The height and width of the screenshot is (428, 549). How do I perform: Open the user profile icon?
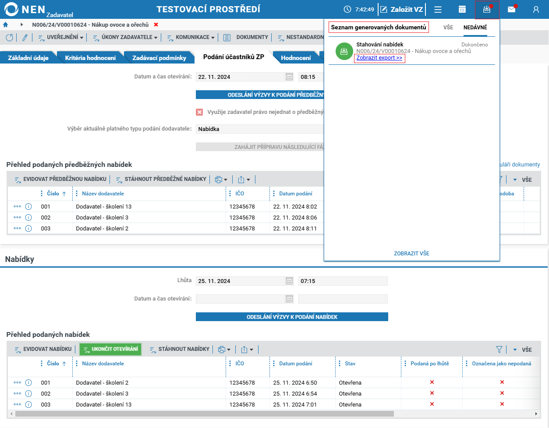point(536,10)
